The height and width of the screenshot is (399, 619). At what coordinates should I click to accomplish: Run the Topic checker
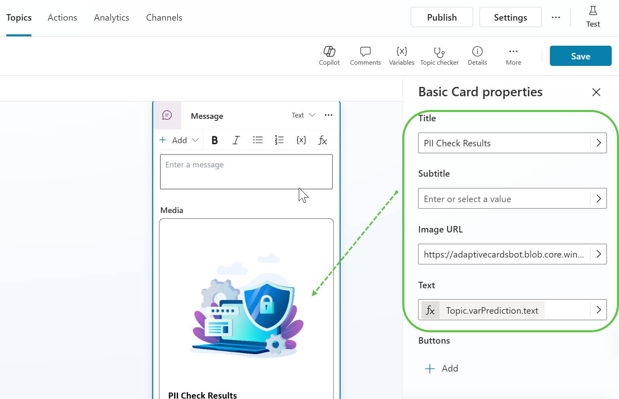coord(439,52)
